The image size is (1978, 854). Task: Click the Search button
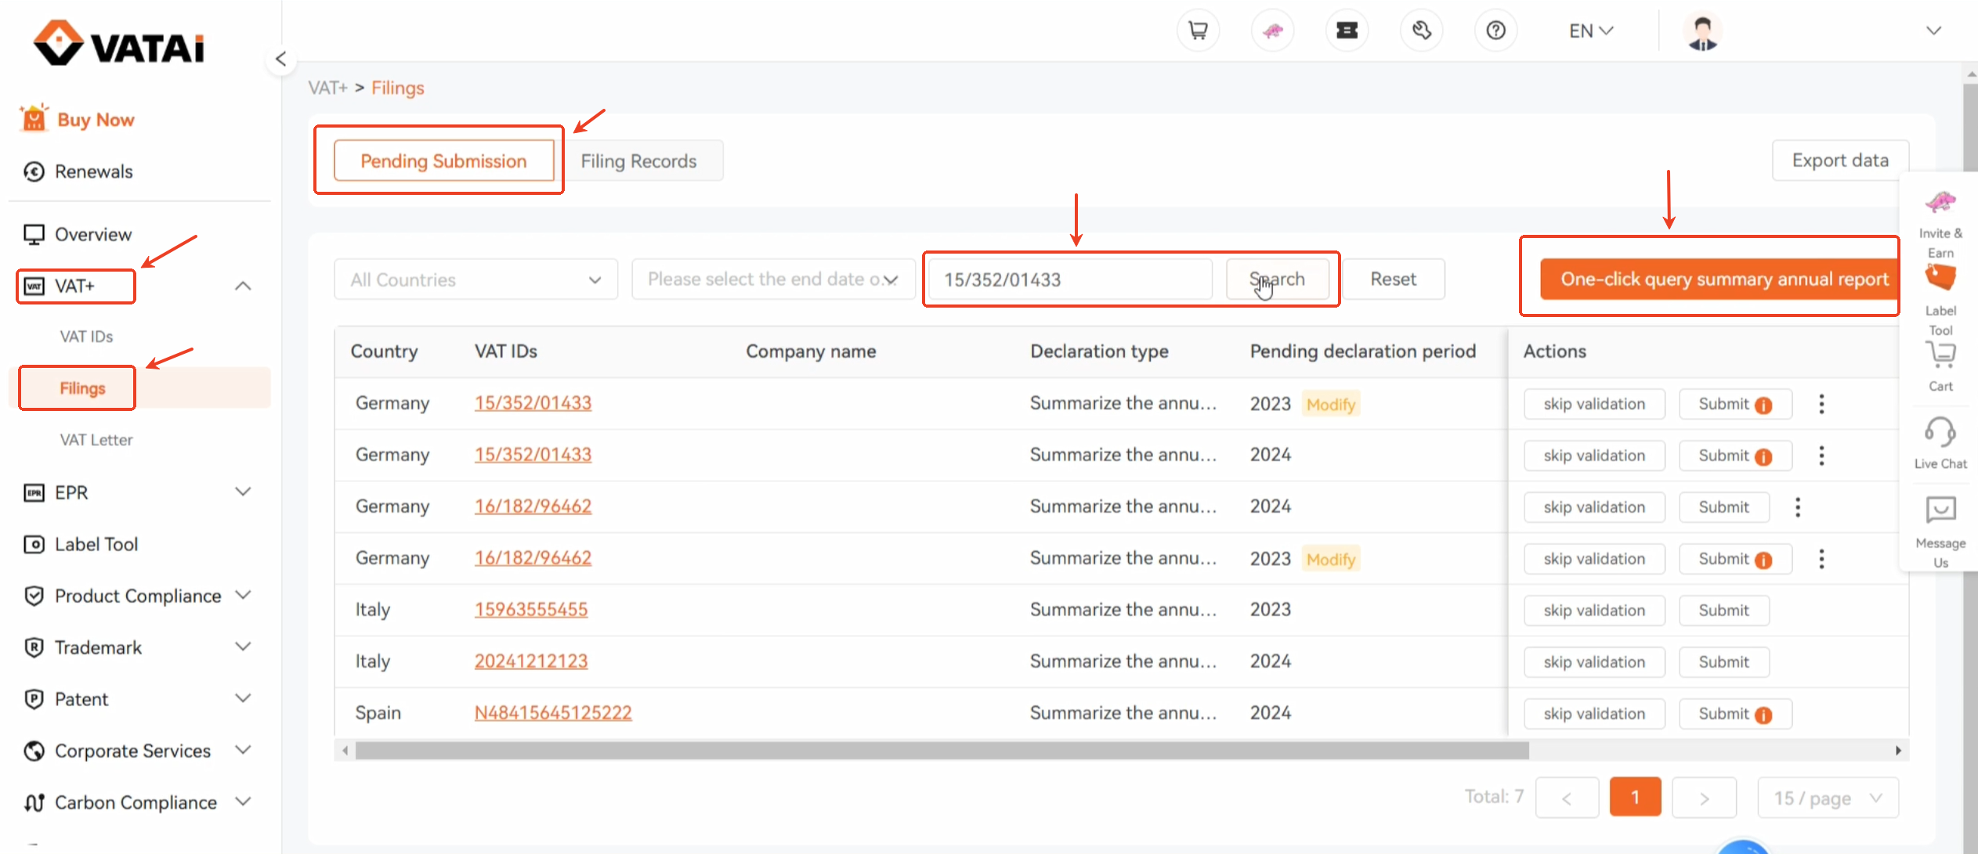coord(1277,279)
